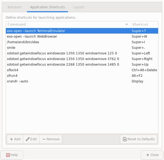Screen dimensions: 164x160
Task: Select the xdotool windowmove 3762 Super+Right row
Action: click(x=82, y=59)
